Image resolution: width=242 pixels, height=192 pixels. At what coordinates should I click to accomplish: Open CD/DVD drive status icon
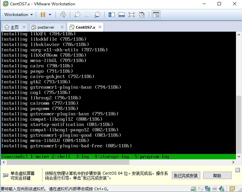click(200, 189)
